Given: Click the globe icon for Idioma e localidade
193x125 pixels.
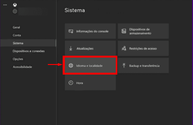Looking at the screenshot, I should coord(71,66).
